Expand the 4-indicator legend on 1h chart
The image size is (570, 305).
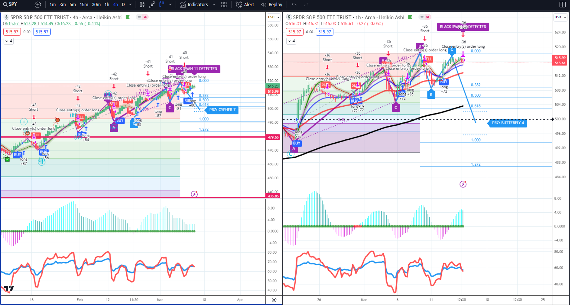[291, 41]
